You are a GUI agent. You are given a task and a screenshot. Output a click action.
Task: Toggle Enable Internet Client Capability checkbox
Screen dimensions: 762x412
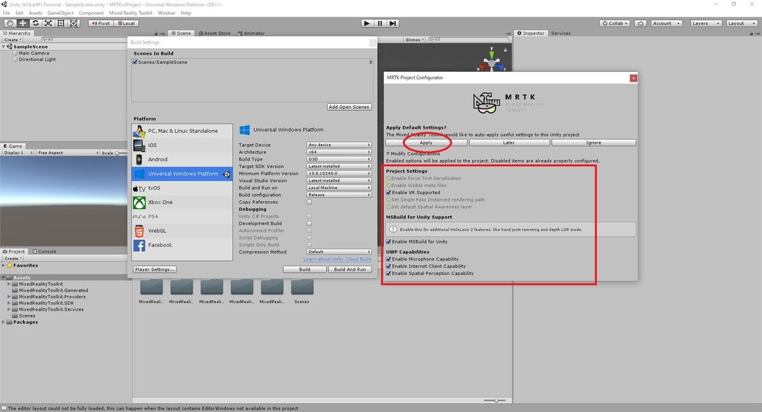pos(389,266)
